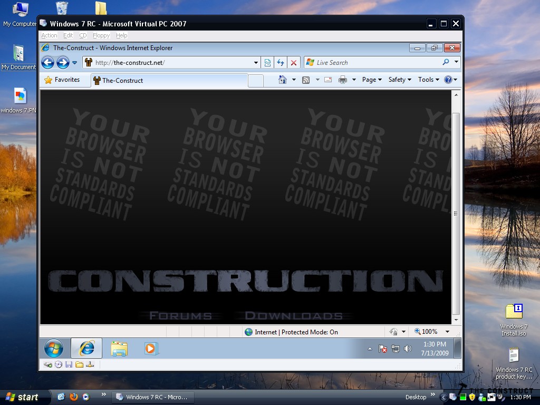
Task: Show hidden icons in Windows 7 tray
Action: 370,349
